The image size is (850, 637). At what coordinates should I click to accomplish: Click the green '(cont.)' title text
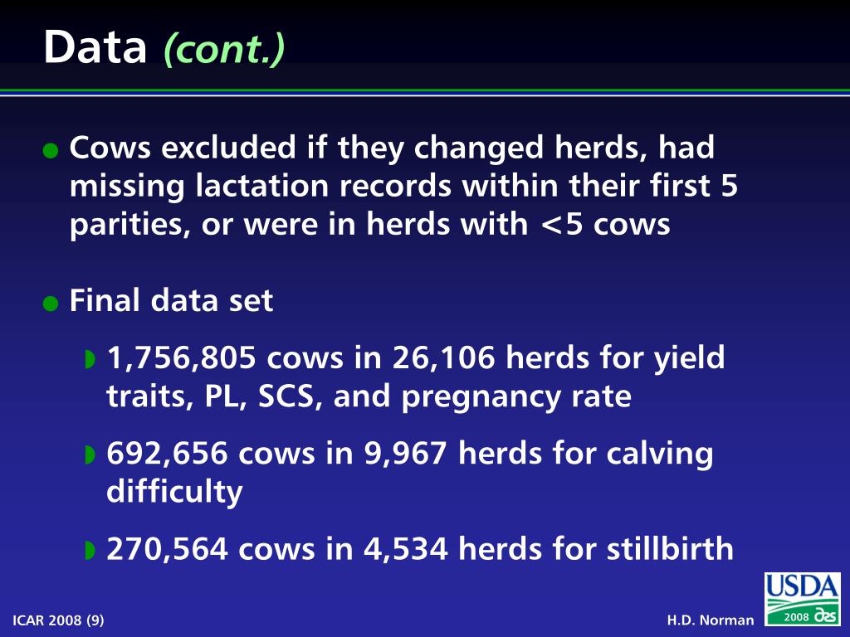tap(224, 49)
